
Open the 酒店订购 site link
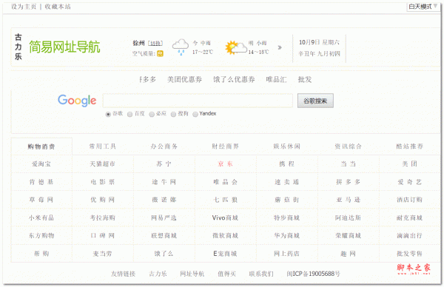click(x=409, y=200)
